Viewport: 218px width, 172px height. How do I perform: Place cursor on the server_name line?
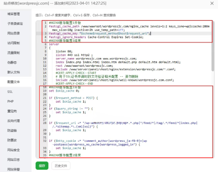(x=103, y=58)
